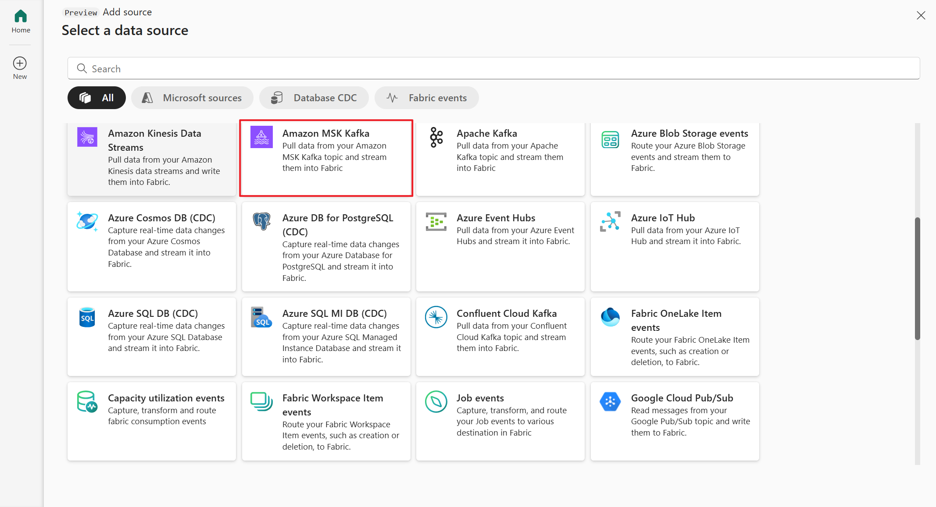
Task: Select Google Cloud Pub/Sub title
Action: pyautogui.click(x=682, y=398)
